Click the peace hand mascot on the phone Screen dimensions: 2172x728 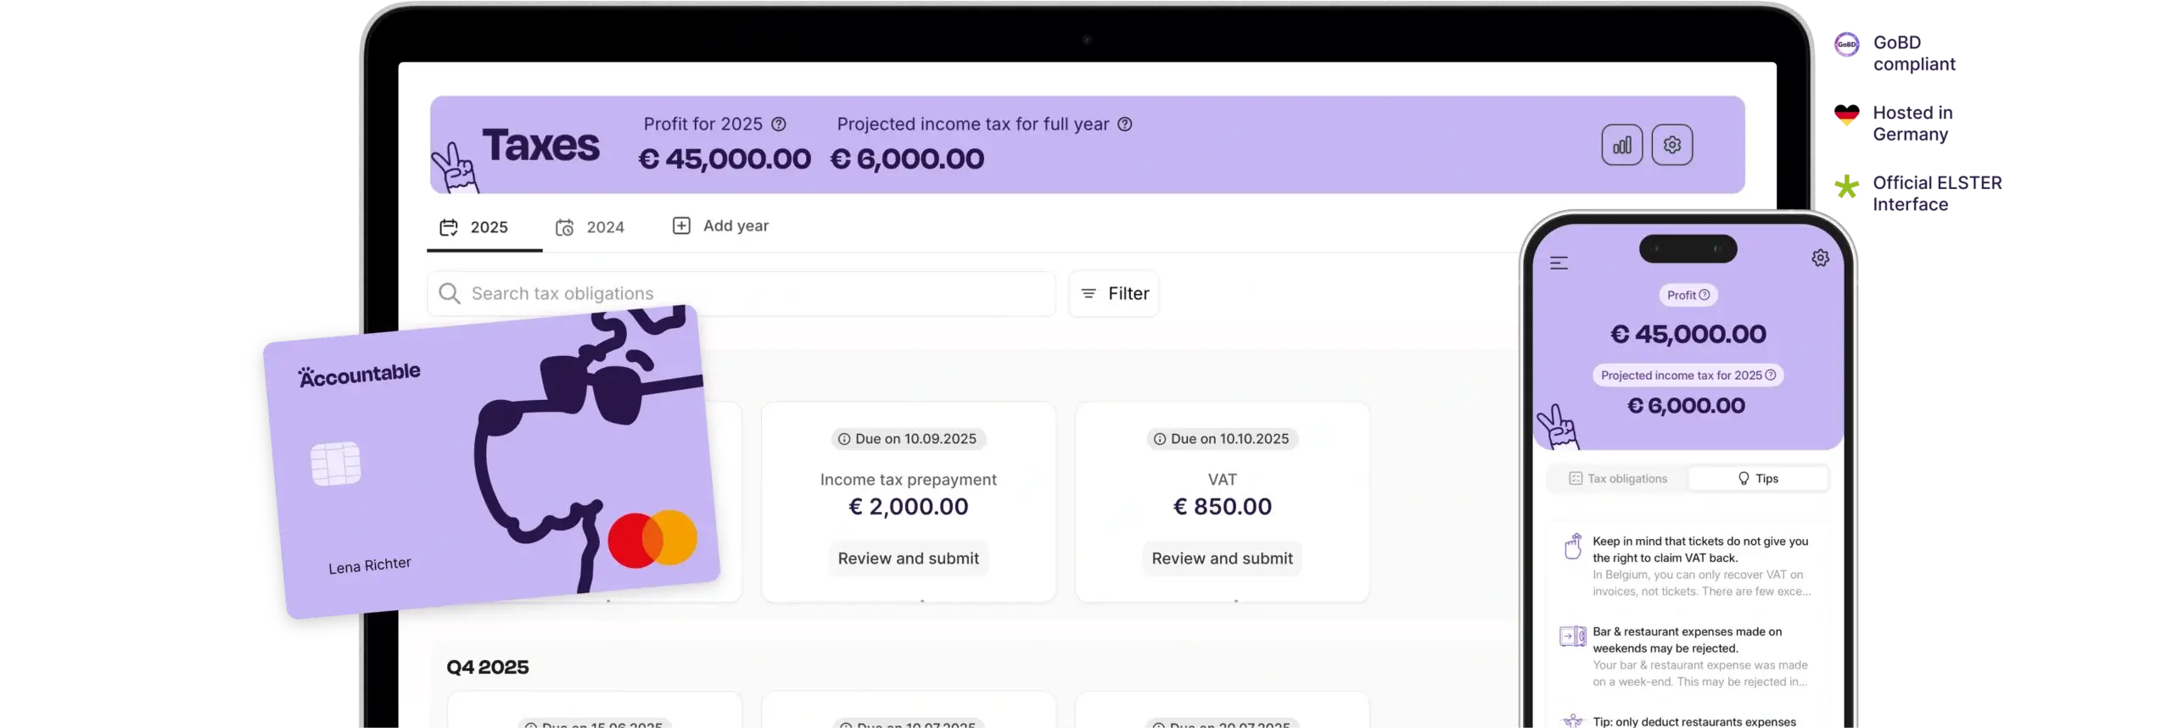pyautogui.click(x=1558, y=426)
